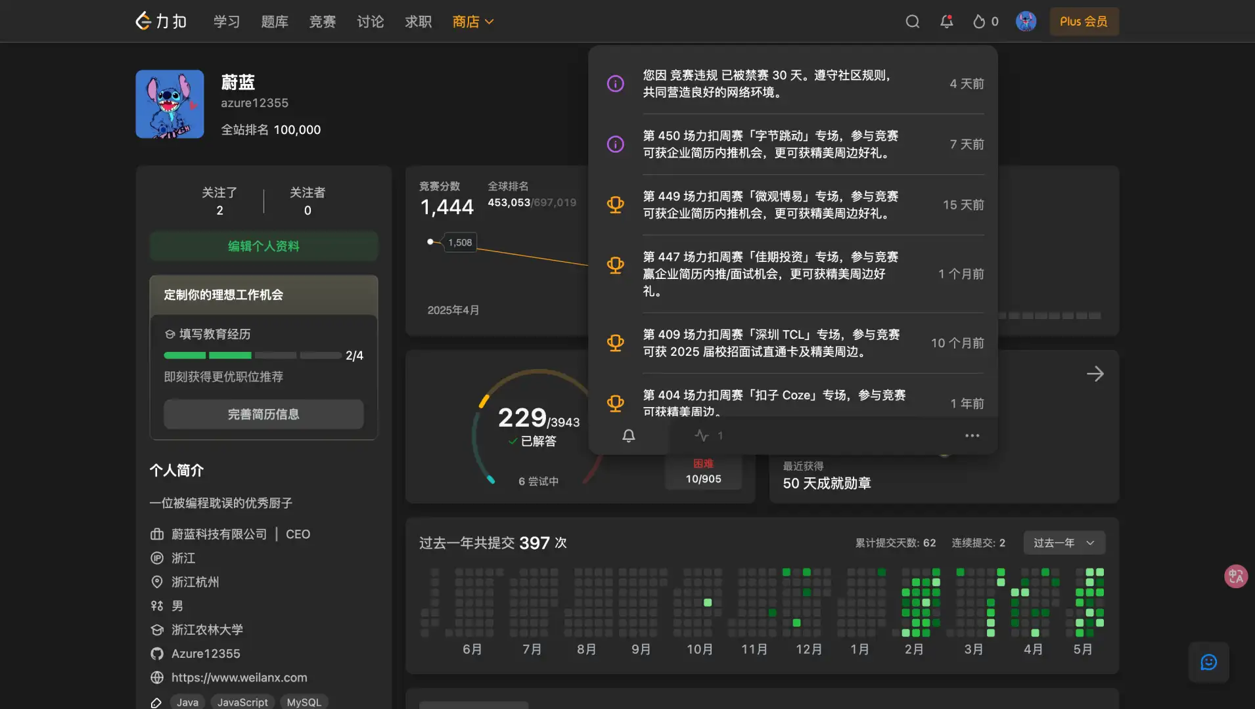
Task: Click the 2/4 education progress bar
Action: point(252,355)
